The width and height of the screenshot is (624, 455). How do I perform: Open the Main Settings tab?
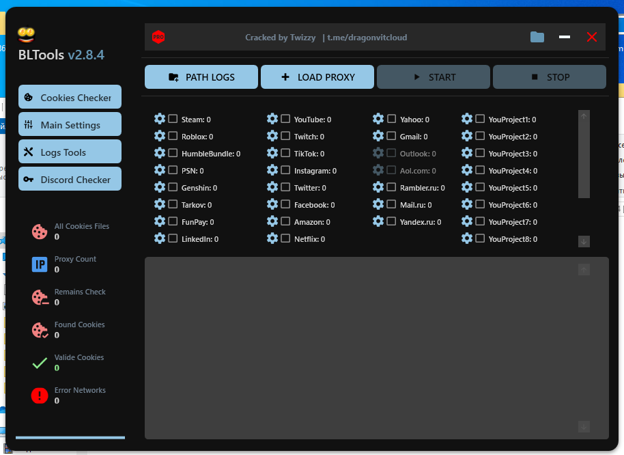[70, 124]
